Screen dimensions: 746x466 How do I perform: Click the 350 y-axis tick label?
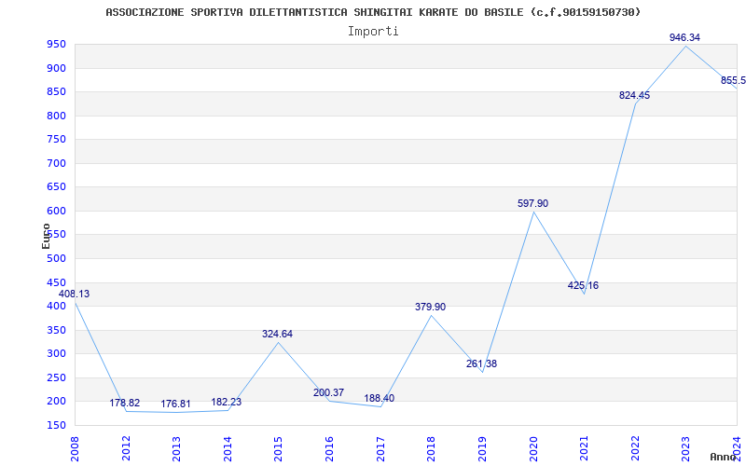56,330
